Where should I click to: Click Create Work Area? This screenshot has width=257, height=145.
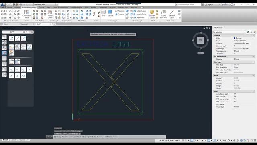pyautogui.click(x=163, y=14)
